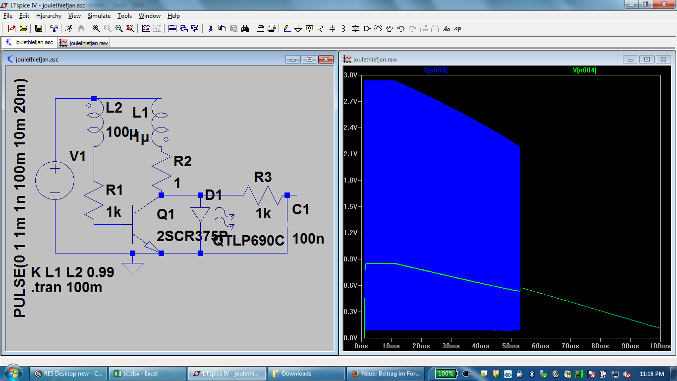Open the File menu
677x381 pixels.
tap(8, 16)
